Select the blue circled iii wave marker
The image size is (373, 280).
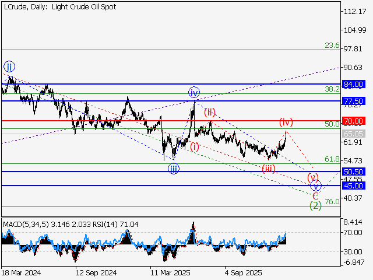coord(174,169)
